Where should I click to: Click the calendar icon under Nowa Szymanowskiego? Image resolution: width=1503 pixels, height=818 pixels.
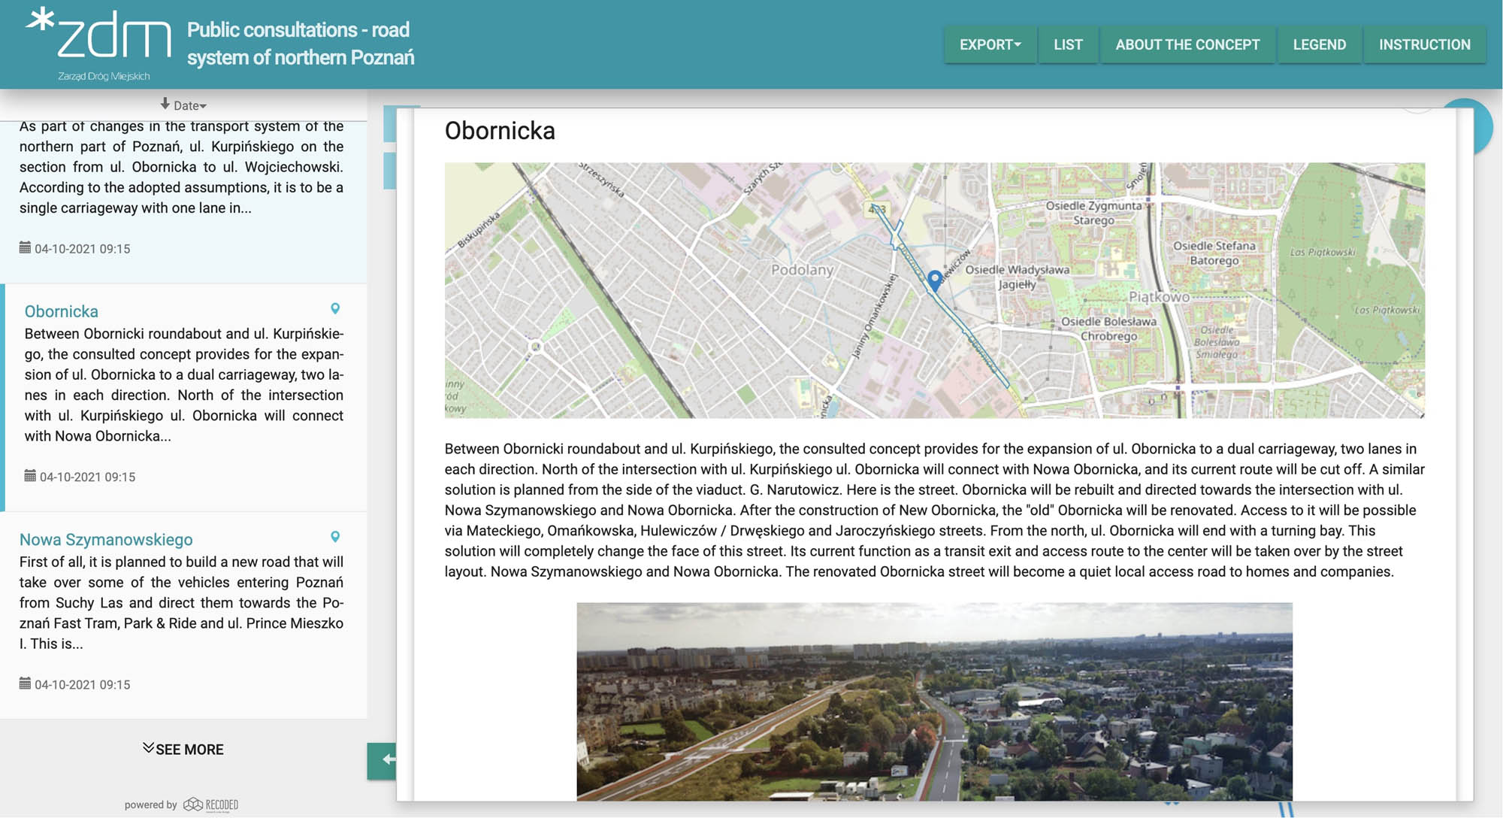25,683
